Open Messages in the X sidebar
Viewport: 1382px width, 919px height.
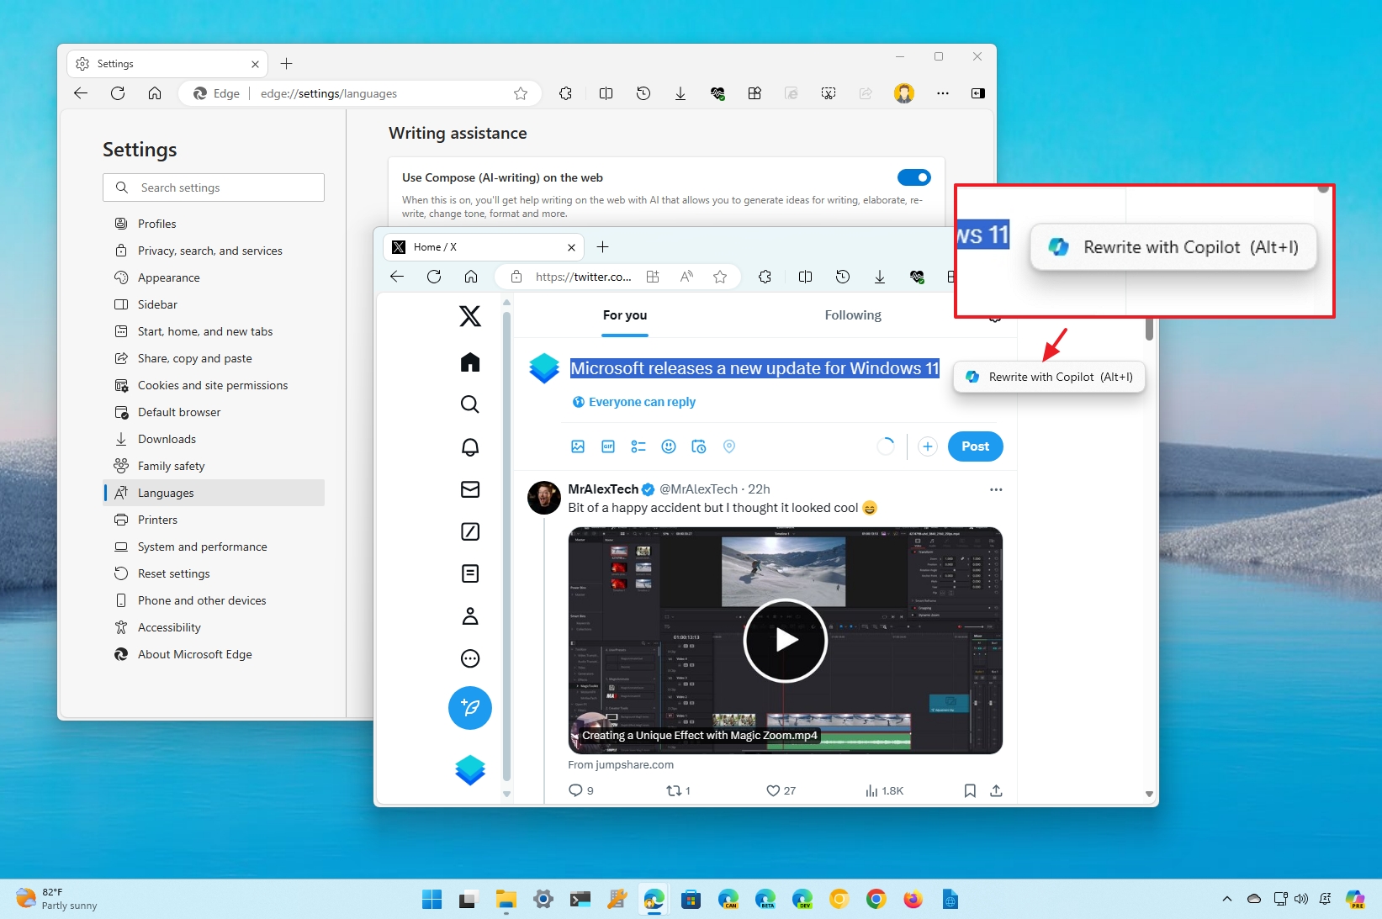[x=469, y=489]
